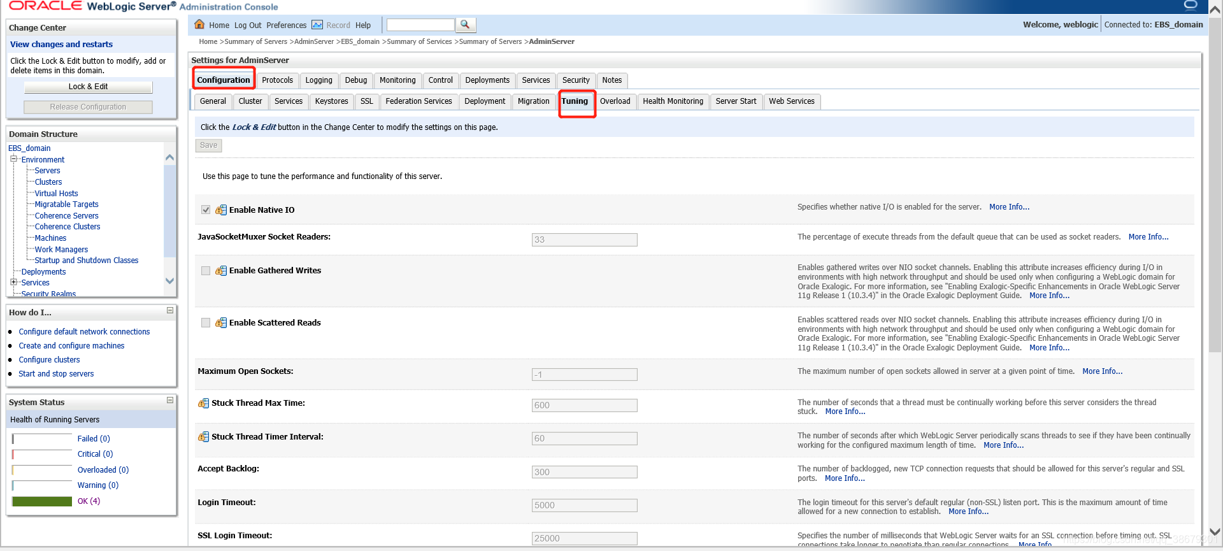Image resolution: width=1223 pixels, height=551 pixels.
Task: Click the Home house icon in toolbar
Action: 199,25
